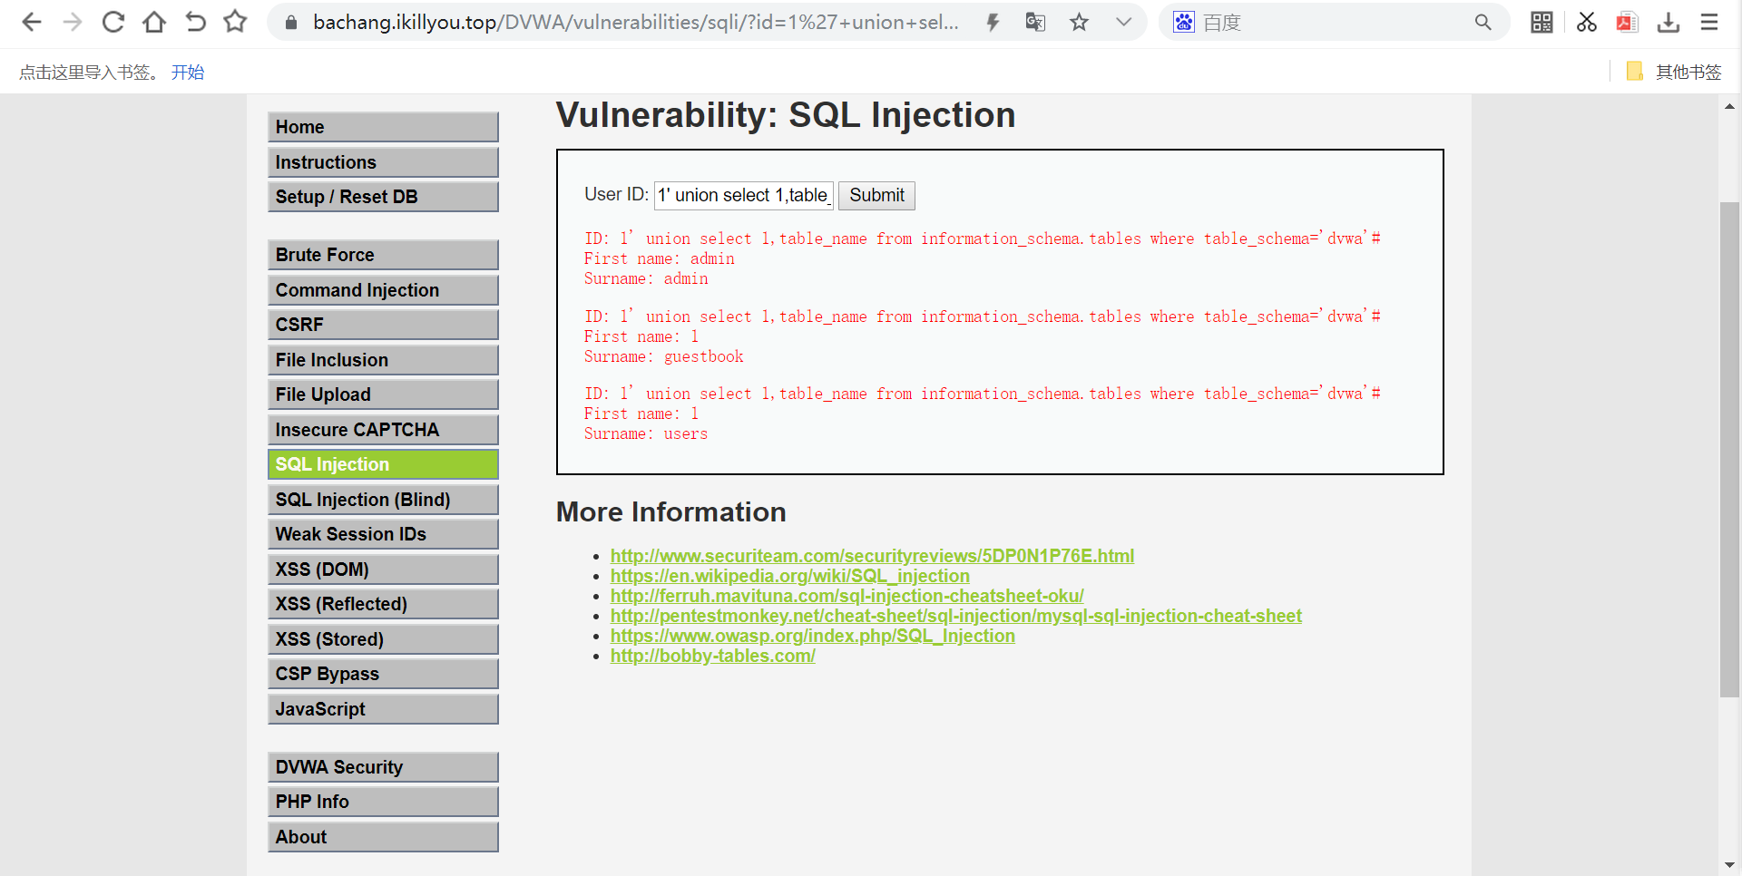The image size is (1742, 876).
Task: Reload the page with refresh icon
Action: 113,22
